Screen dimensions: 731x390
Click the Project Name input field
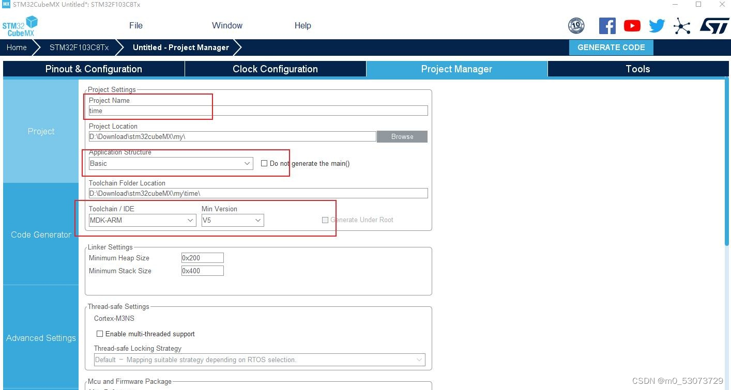[x=258, y=111]
